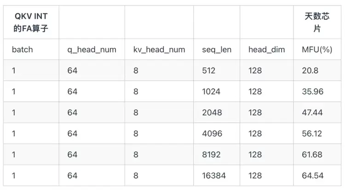Click the "QKV INT 的FA算子" header cell
Screen dimensions: 345x190
tap(31, 23)
